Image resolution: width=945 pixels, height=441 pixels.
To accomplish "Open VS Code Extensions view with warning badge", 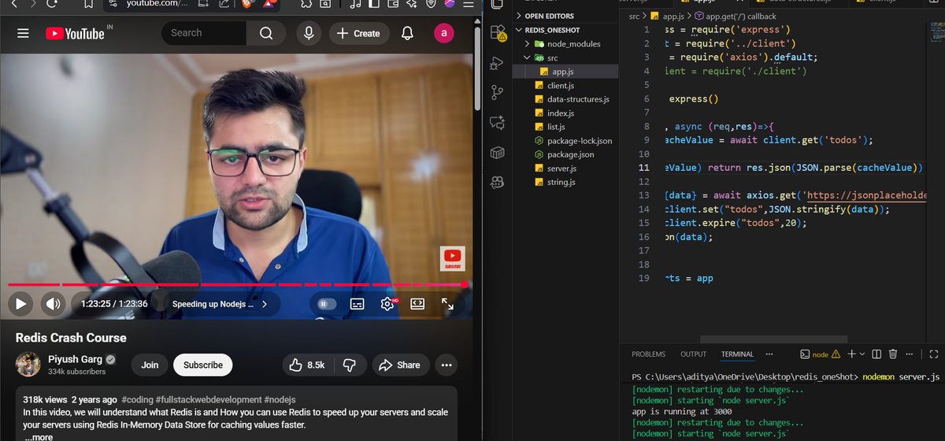I will click(498, 33).
